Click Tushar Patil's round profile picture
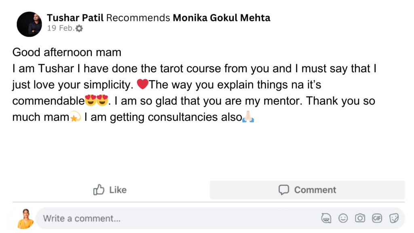The width and height of the screenshot is (414, 233). click(30, 24)
